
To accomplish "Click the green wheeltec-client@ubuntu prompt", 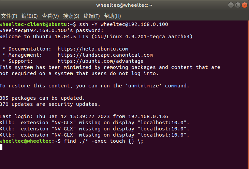I will (x=33, y=24).
